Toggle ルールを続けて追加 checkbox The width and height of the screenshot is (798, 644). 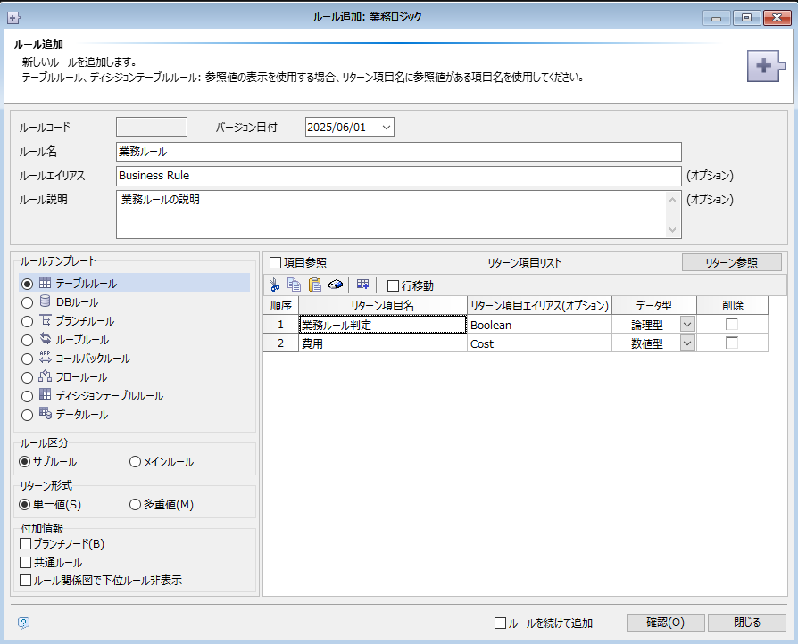(x=500, y=623)
